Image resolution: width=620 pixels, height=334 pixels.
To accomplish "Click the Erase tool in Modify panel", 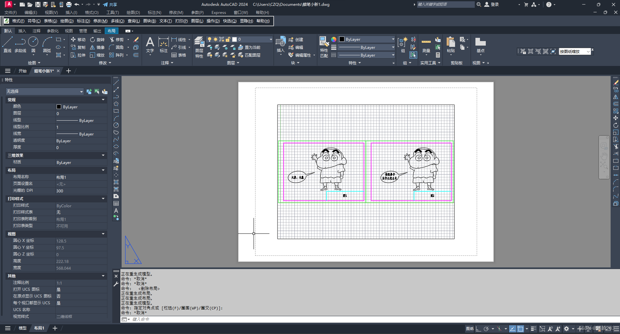I will click(x=136, y=39).
